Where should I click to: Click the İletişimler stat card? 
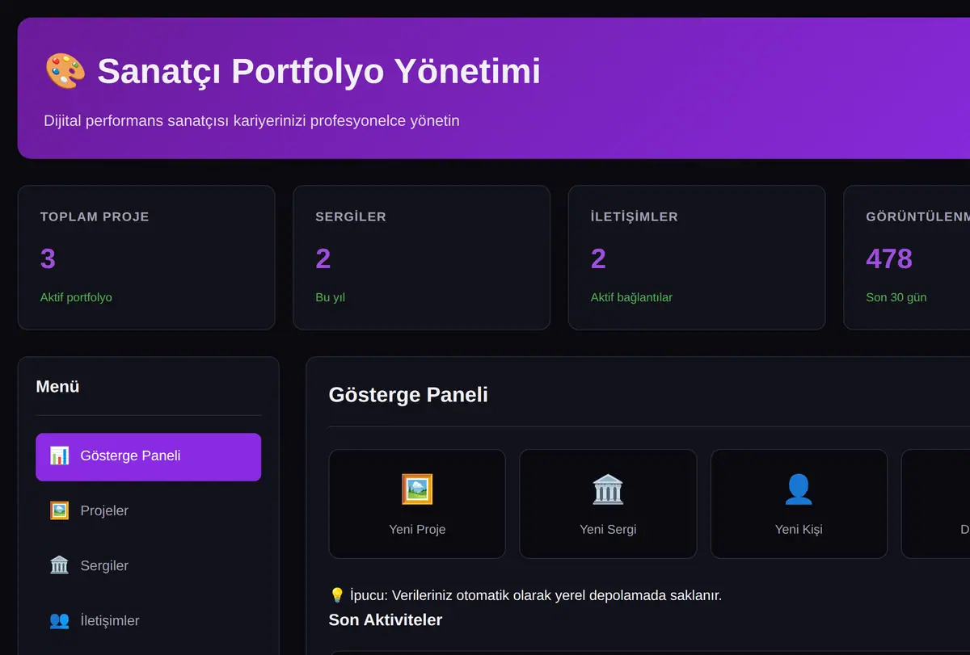pos(697,258)
